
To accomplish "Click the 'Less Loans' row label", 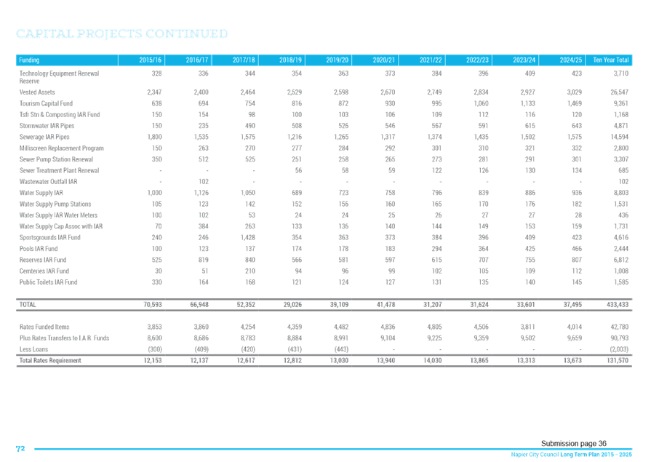I will [33, 349].
